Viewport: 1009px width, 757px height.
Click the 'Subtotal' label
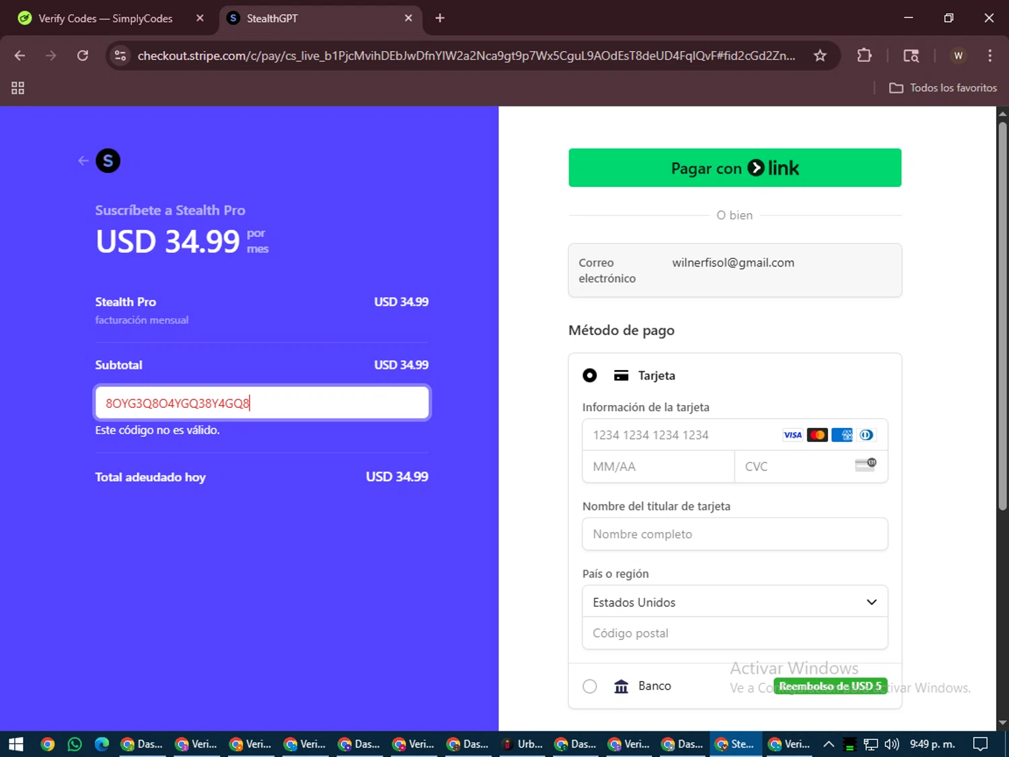pos(118,365)
